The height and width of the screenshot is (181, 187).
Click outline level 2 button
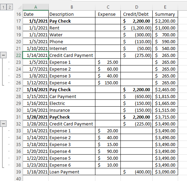click(10, 7)
